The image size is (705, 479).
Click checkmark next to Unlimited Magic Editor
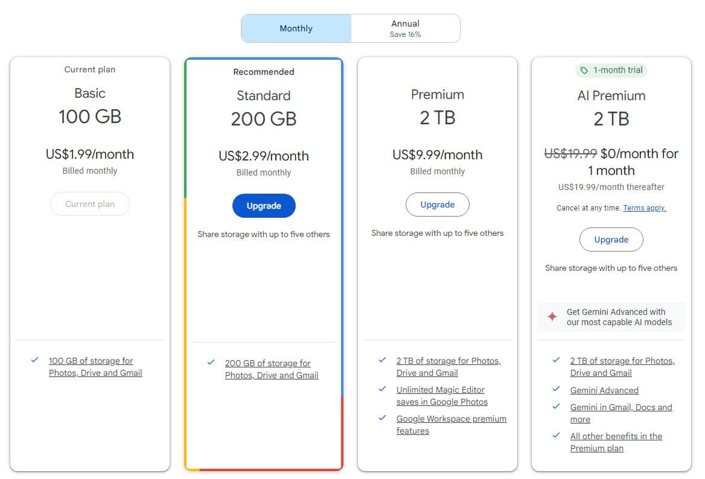(382, 389)
